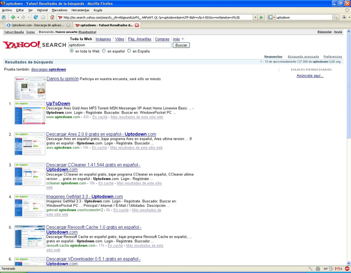This screenshot has width=351, height=273.
Task: Click the Google search engine icon
Action: click(x=270, y=17)
